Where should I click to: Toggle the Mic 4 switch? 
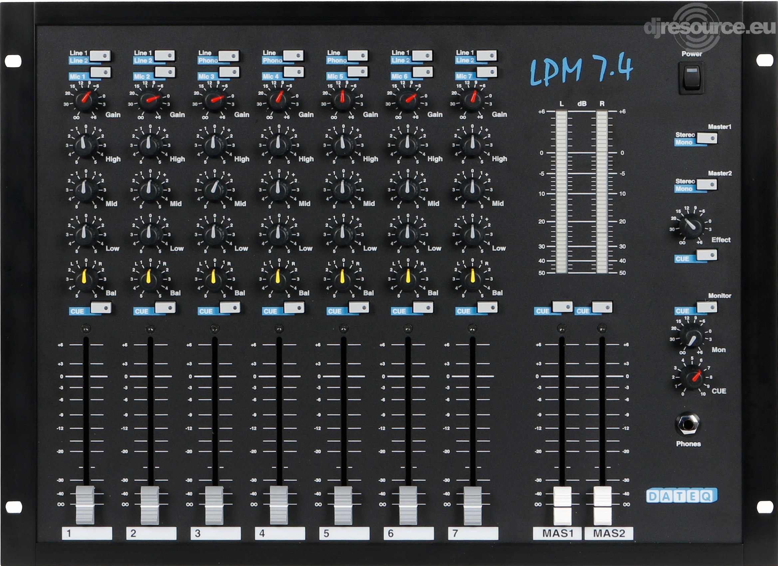click(294, 72)
